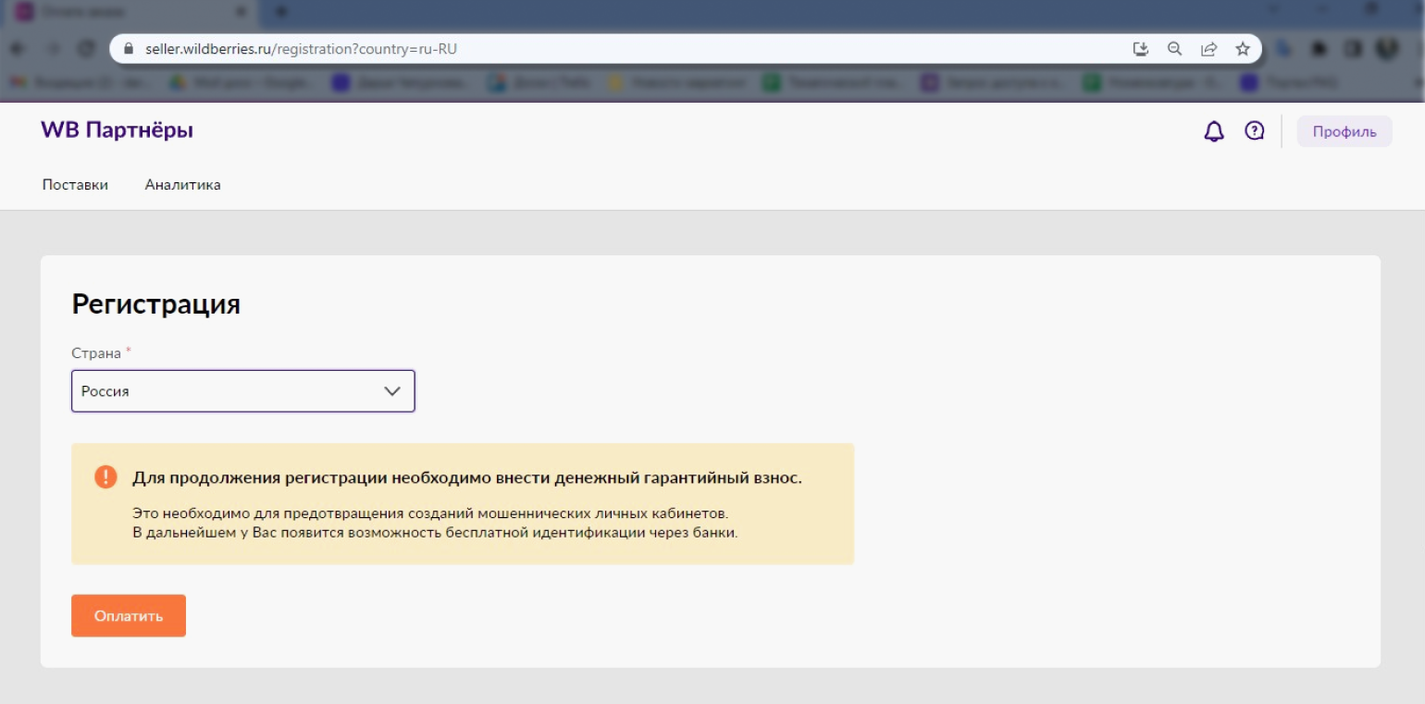The width and height of the screenshot is (1425, 704).
Task: Open a new browser tab with plus
Action: 281,12
